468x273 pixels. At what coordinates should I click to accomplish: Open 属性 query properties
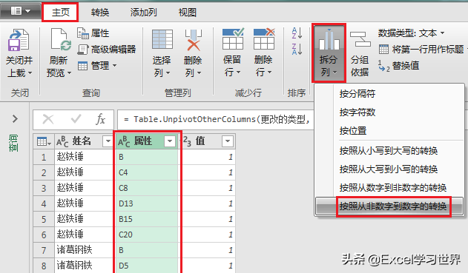click(x=93, y=33)
